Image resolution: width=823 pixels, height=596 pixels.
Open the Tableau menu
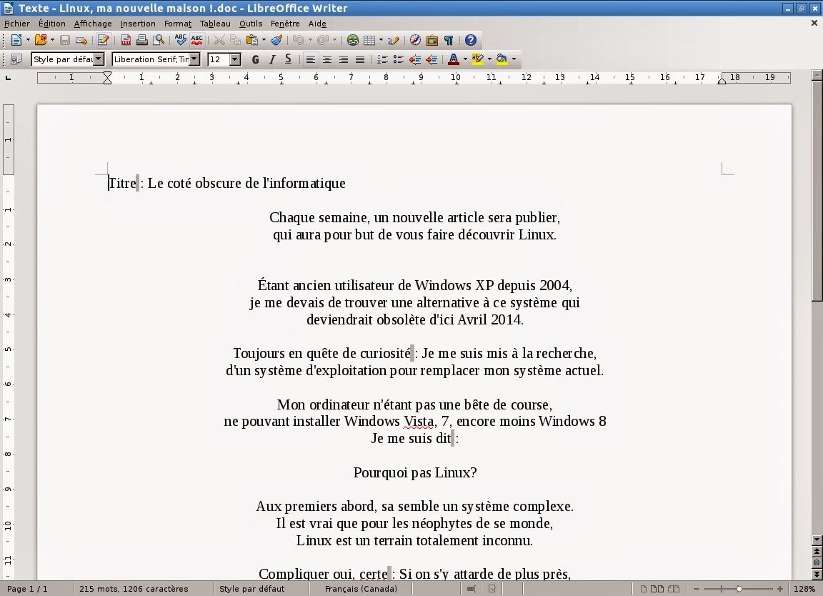pos(215,24)
